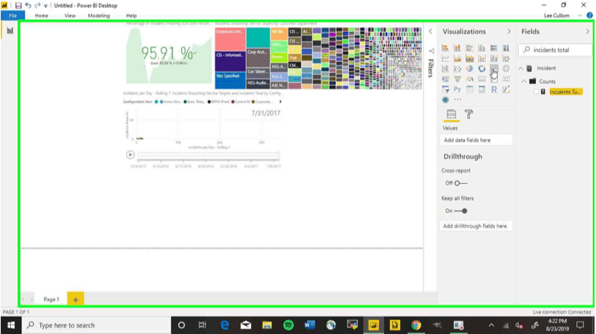The width and height of the screenshot is (596, 334).
Task: Select the Table visualization
Action: click(x=470, y=90)
